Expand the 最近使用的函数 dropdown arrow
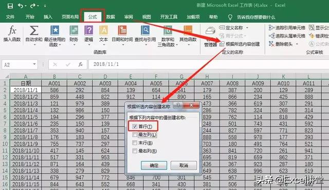 point(60,45)
